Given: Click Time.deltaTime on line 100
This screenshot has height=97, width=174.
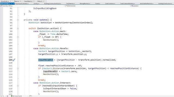Looking at the screenshot, I should tap(59, 34).
